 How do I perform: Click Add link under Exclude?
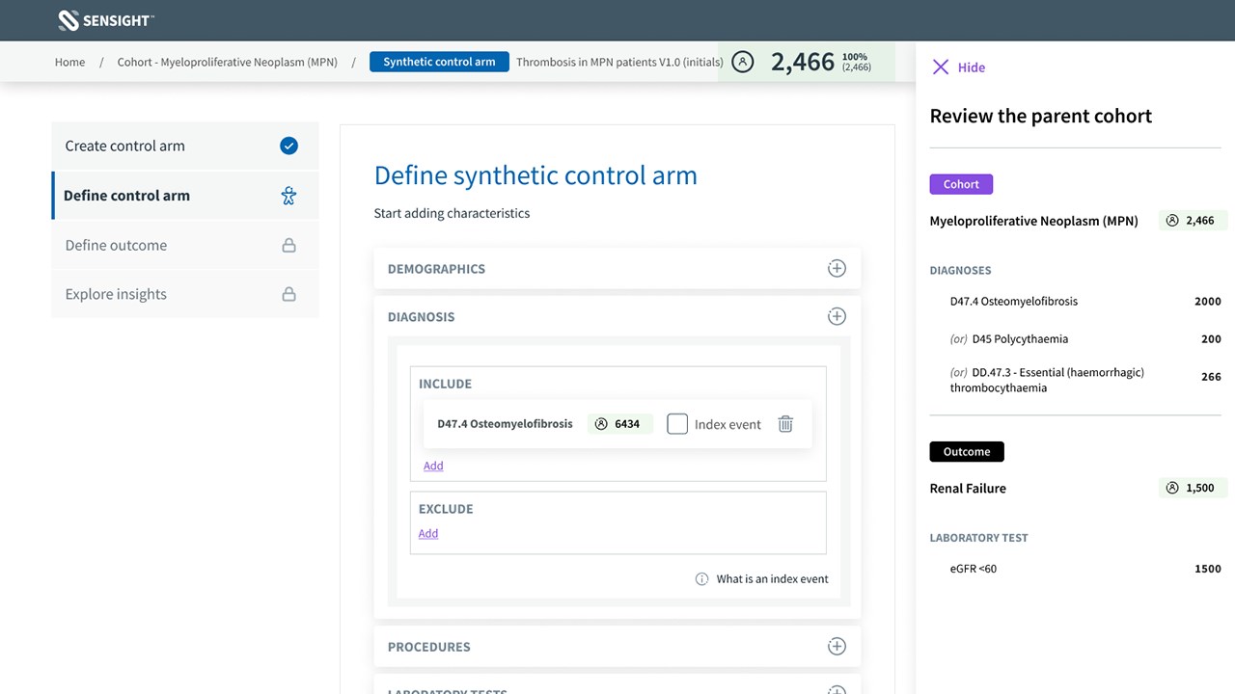pyautogui.click(x=428, y=533)
